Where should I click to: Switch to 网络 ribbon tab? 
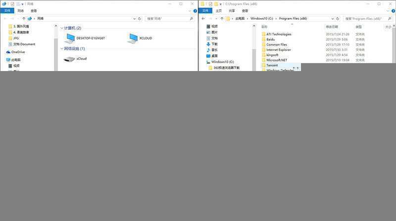click(20, 11)
